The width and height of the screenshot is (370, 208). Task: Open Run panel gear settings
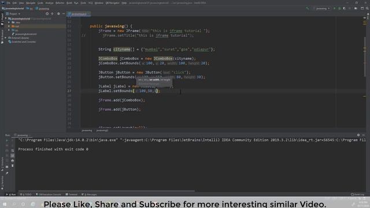[x=358, y=135]
